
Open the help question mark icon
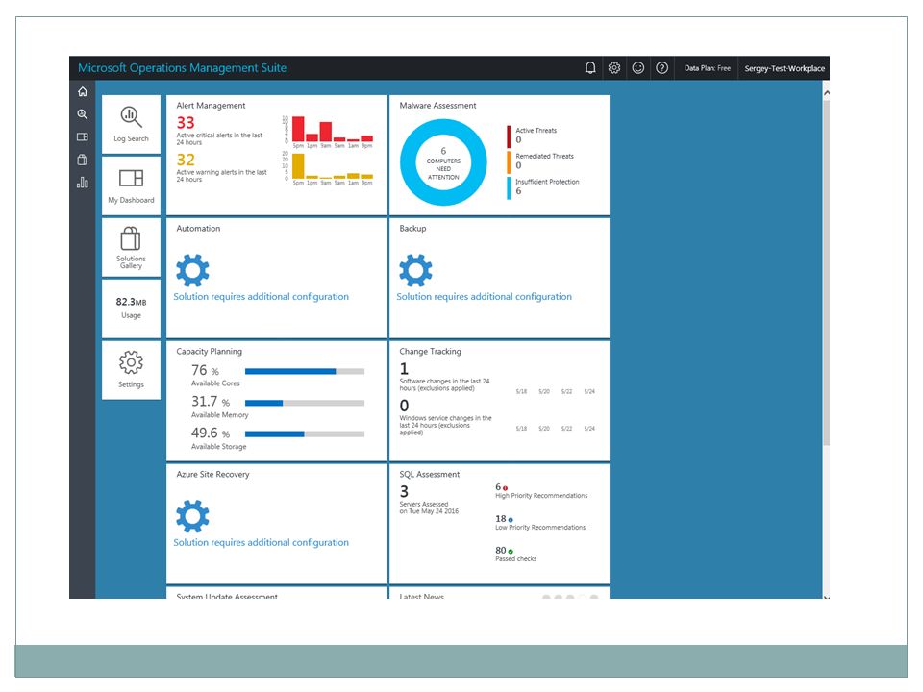click(661, 68)
